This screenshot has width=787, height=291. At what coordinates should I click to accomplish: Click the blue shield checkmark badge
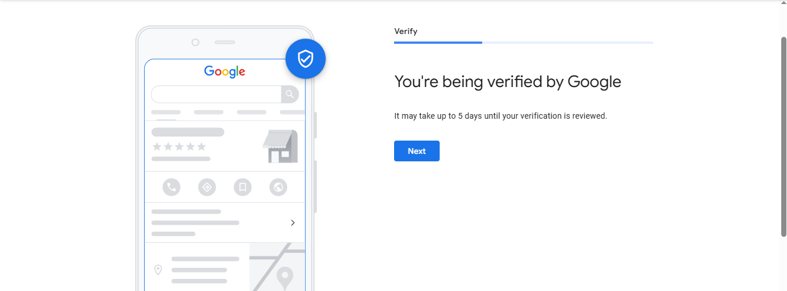[x=305, y=59]
